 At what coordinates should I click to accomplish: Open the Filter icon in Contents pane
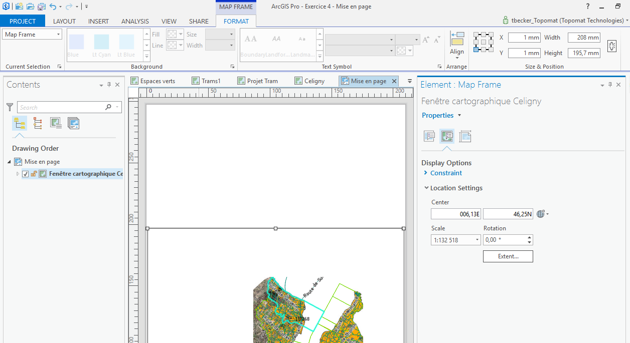(x=10, y=107)
